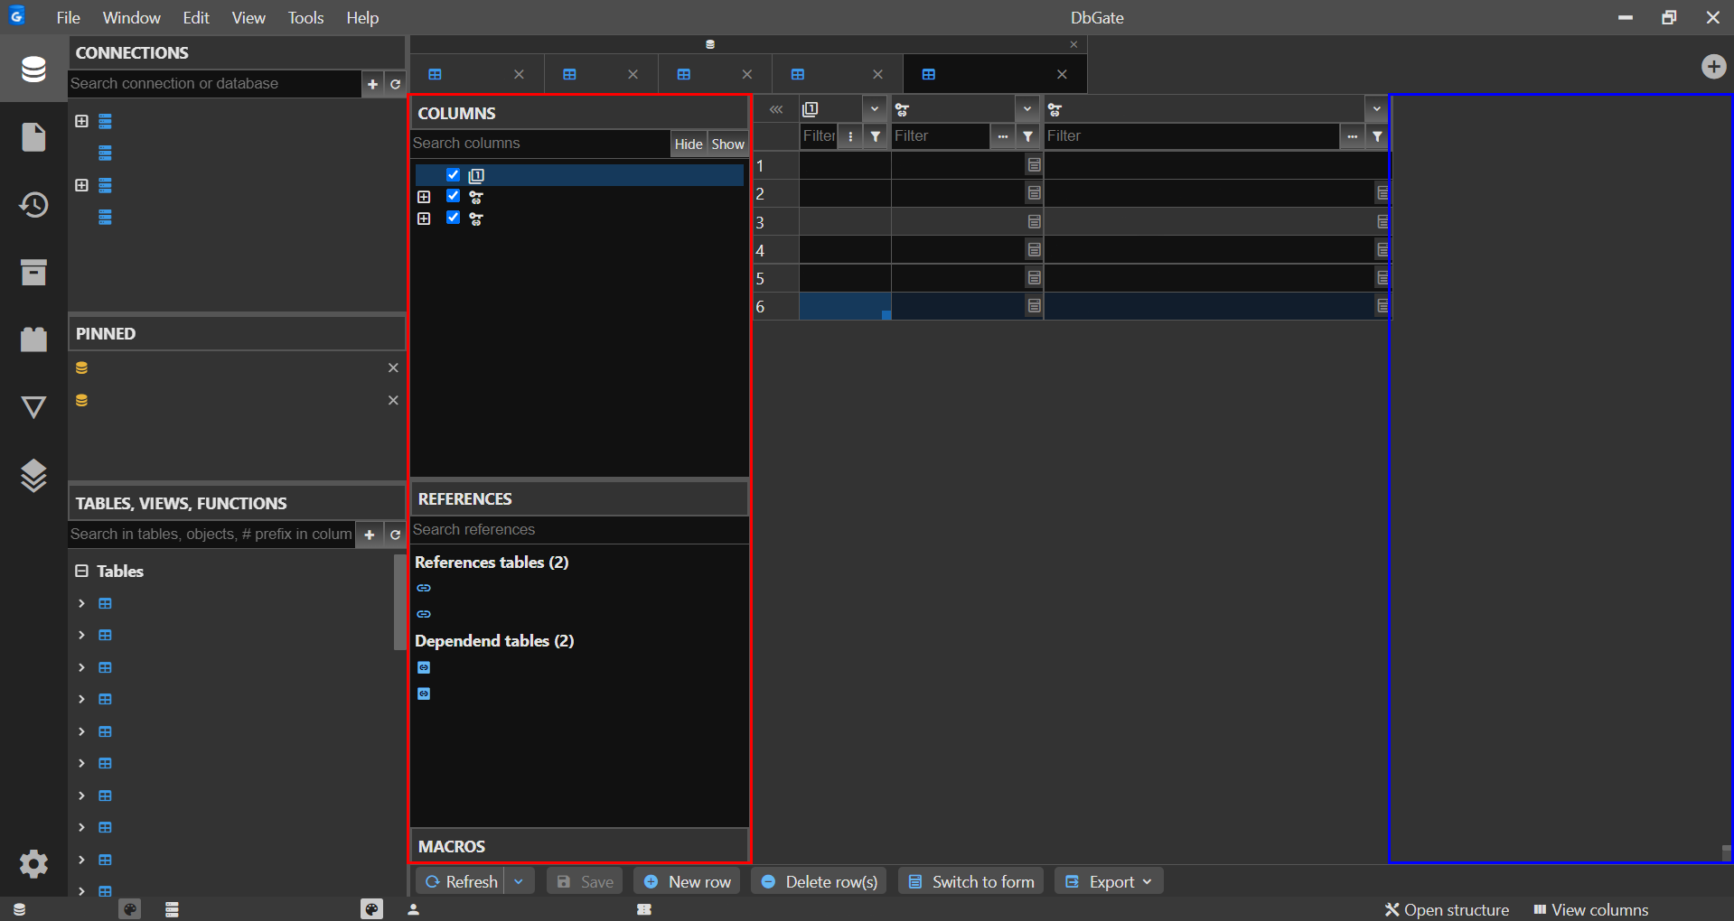Click add connection plus icon

tap(372, 84)
